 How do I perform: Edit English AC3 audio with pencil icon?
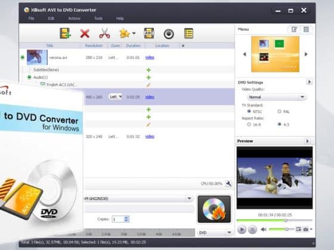(x=149, y=85)
